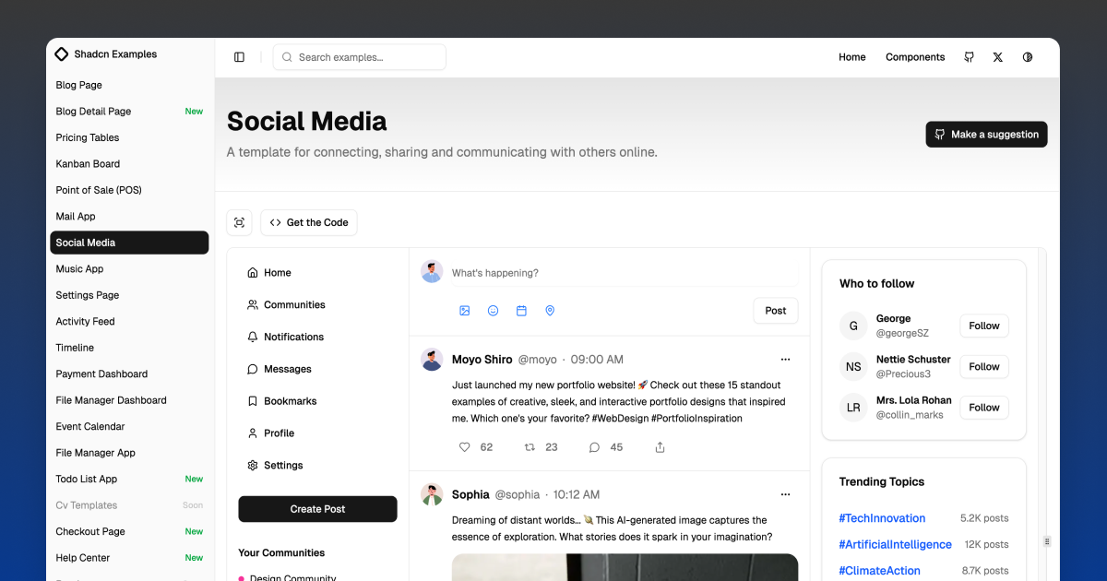Toggle fullscreen preview icon button

239,222
